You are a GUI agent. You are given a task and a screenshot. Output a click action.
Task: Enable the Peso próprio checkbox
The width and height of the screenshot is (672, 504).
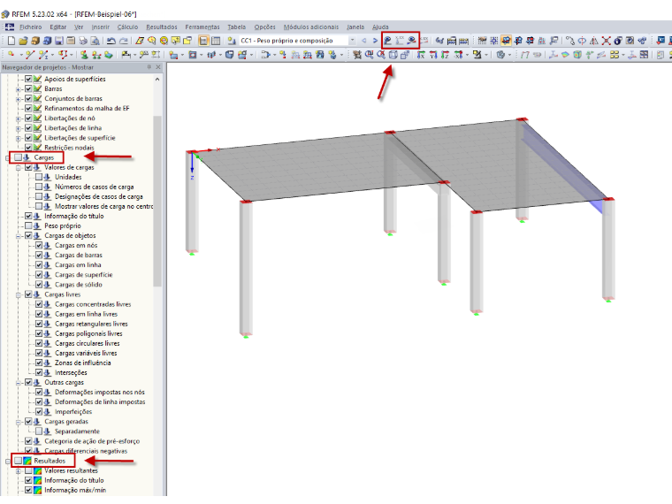(28, 225)
